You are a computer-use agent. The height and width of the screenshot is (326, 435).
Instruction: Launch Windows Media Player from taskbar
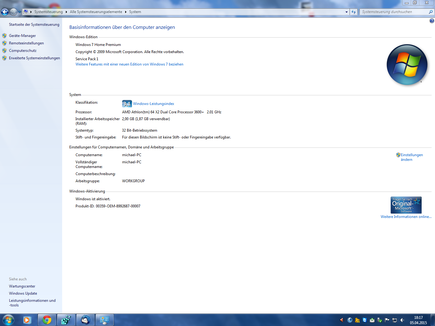click(27, 320)
